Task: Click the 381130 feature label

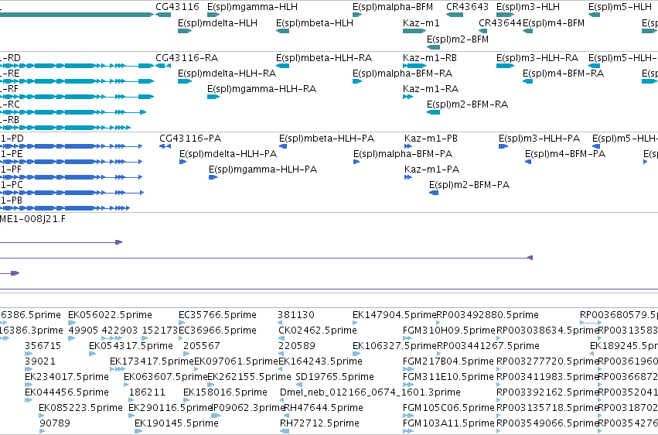Action: tap(296, 315)
